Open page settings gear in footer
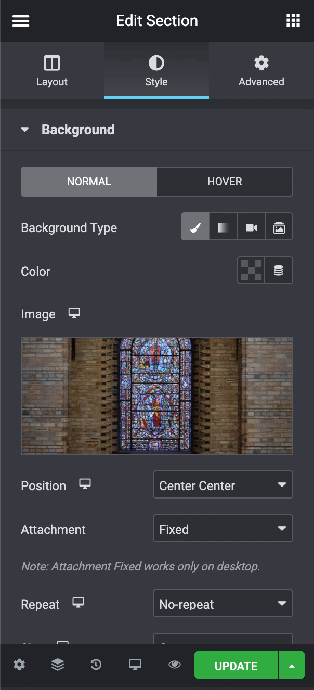 pyautogui.click(x=19, y=665)
